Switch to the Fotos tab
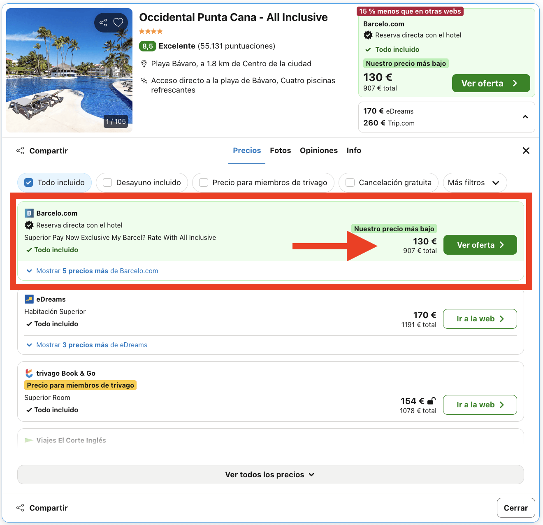The height and width of the screenshot is (525, 543). 280,151
